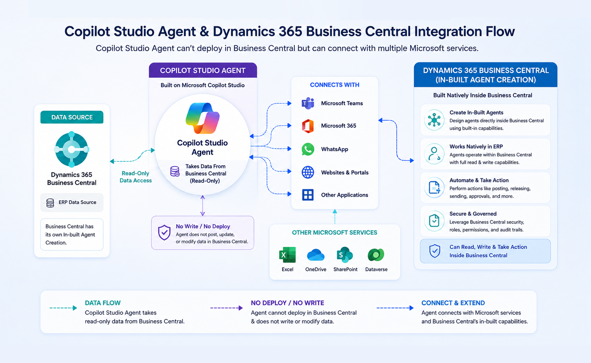Select the WhatsApp icon
The width and height of the screenshot is (591, 363).
(308, 149)
